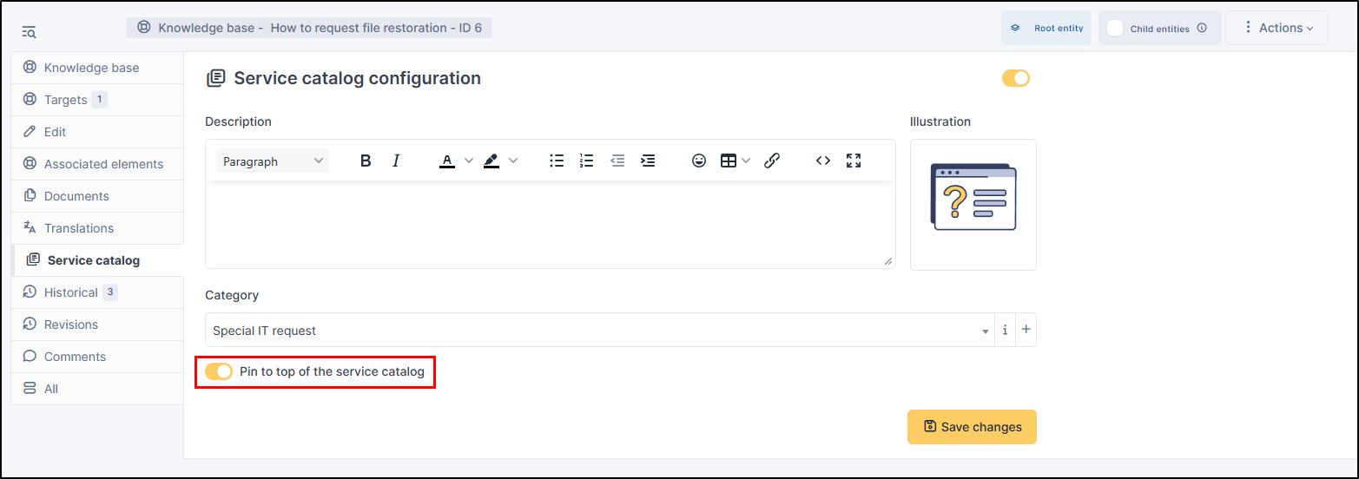Open the text color picker arrow

point(469,161)
